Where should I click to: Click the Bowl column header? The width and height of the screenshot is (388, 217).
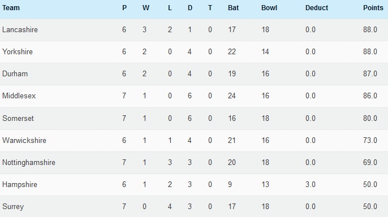(x=269, y=8)
